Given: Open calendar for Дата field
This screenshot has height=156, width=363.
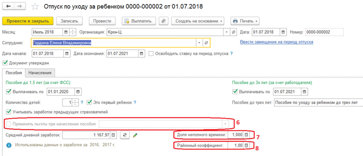Looking at the screenshot, I should coord(283,32).
